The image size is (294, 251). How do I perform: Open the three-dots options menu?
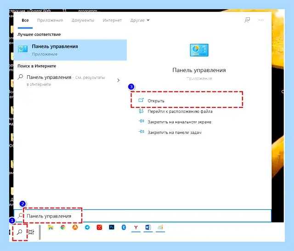[261, 20]
